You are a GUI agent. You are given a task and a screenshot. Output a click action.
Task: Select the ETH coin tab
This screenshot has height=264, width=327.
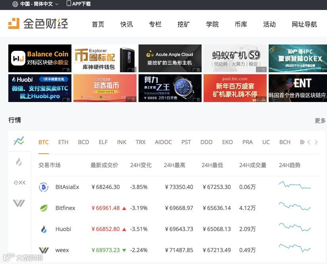click(63, 143)
